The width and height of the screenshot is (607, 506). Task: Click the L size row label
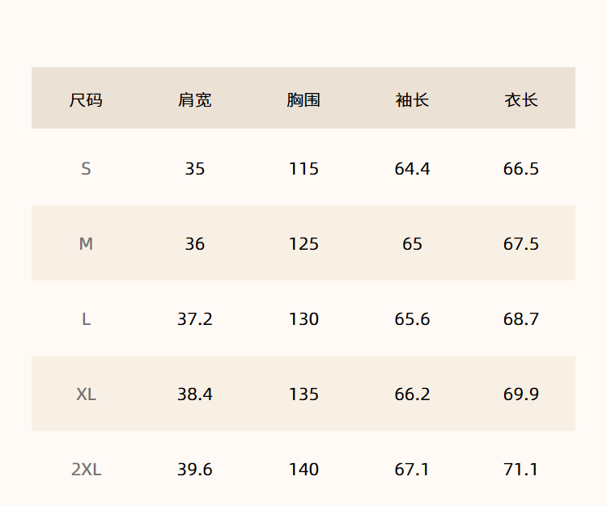(86, 319)
